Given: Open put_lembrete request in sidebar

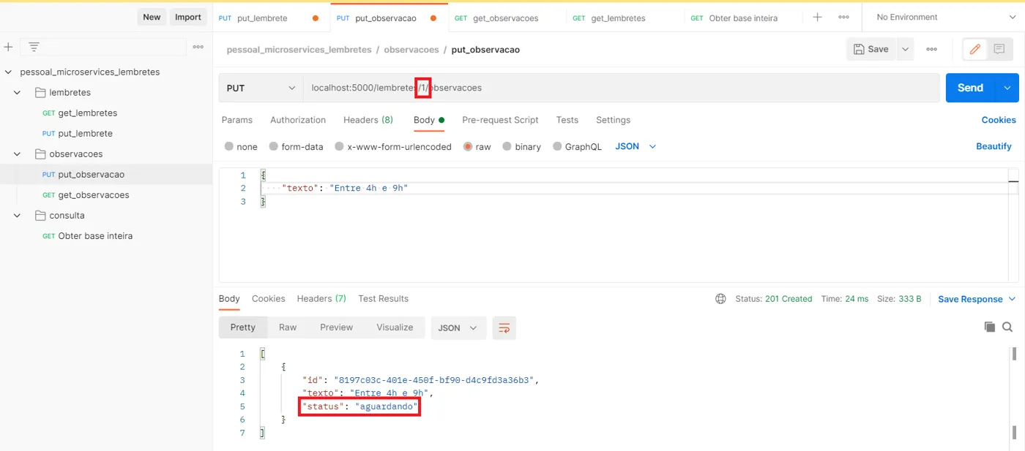Looking at the screenshot, I should click(x=85, y=134).
